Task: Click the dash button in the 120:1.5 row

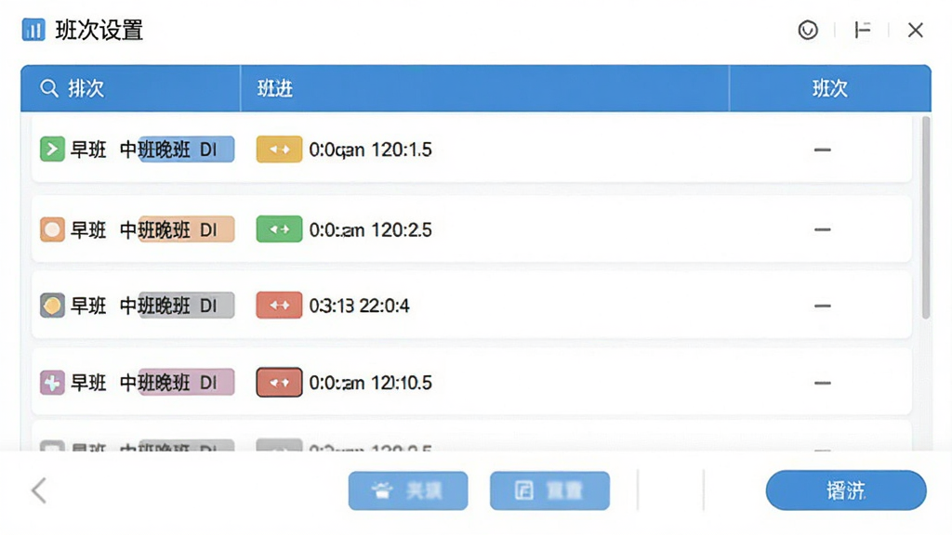Action: coord(822,150)
